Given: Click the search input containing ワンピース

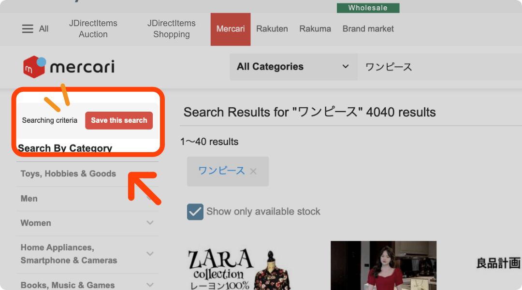Looking at the screenshot, I should click(x=439, y=67).
